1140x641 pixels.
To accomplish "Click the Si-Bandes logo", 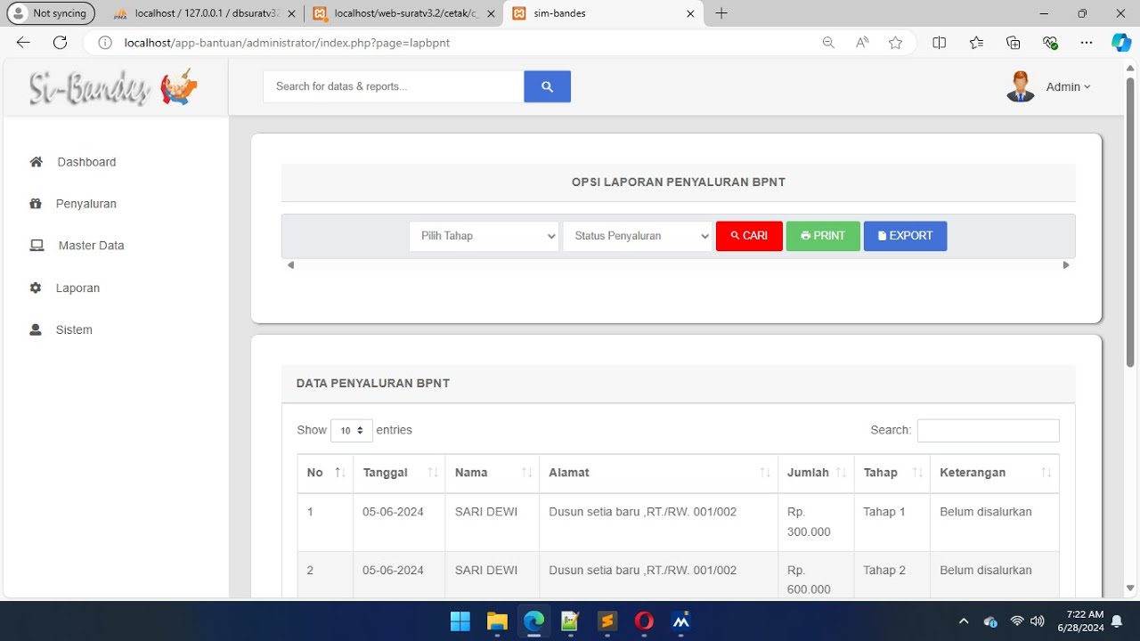I will click(113, 87).
